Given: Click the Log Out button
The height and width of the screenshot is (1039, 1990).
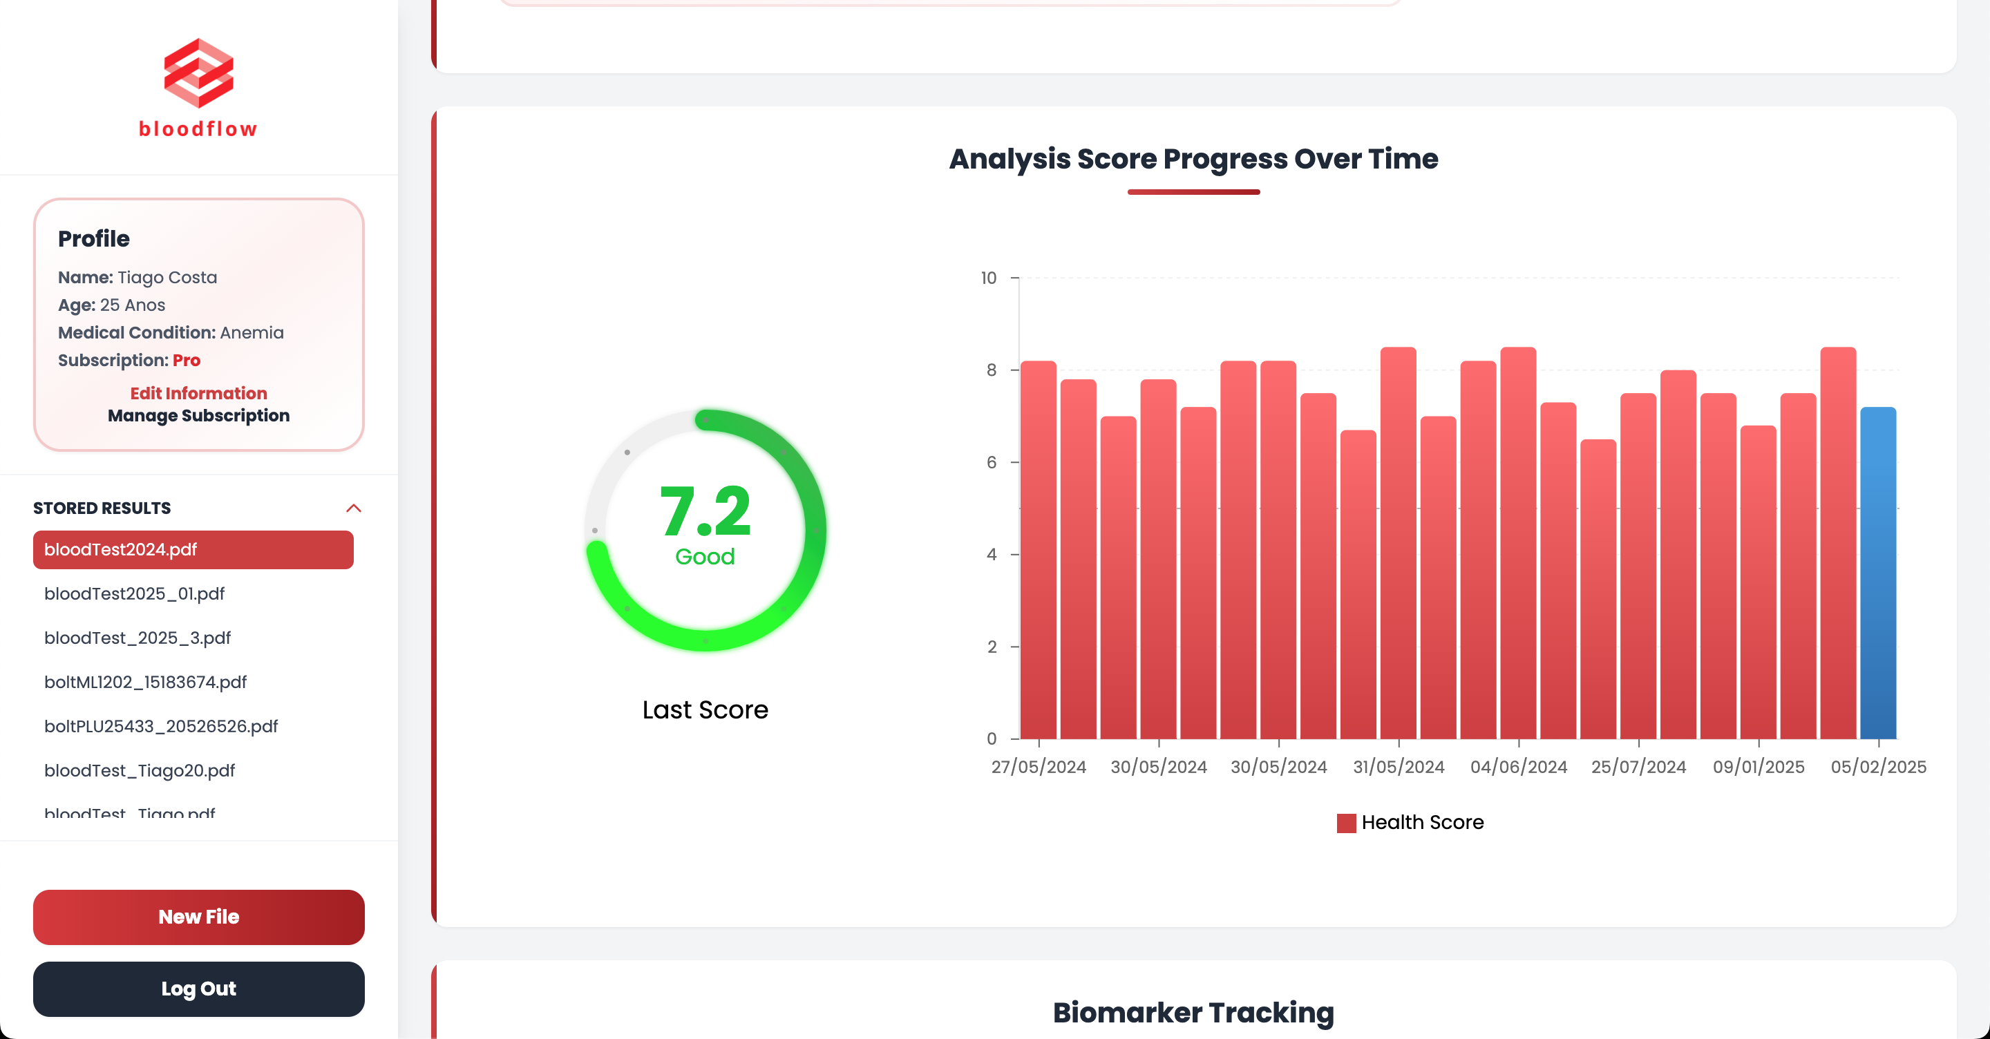Looking at the screenshot, I should click(198, 989).
